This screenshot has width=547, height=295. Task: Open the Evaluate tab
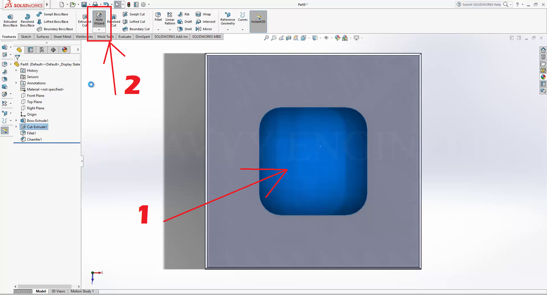125,37
